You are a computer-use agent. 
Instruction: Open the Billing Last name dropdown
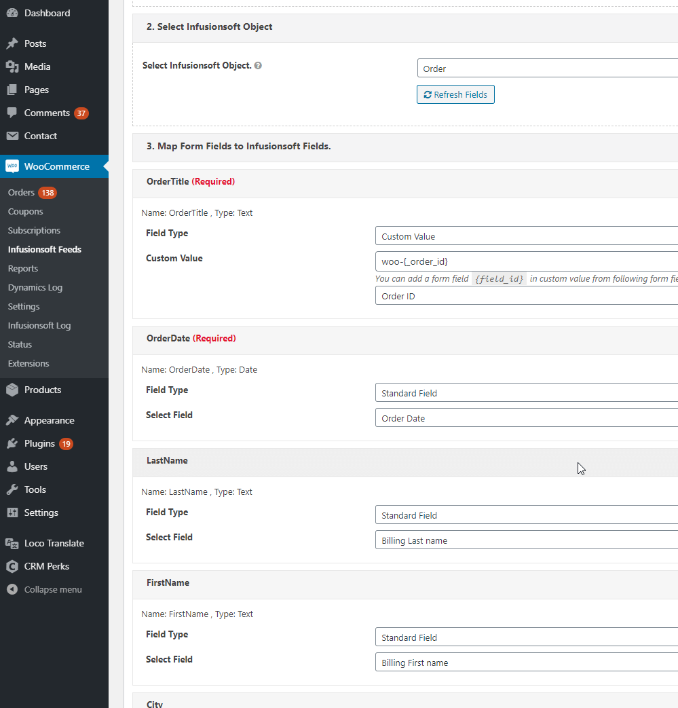point(527,540)
